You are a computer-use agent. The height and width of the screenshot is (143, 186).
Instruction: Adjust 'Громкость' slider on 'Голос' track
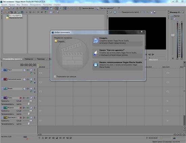[30, 101]
